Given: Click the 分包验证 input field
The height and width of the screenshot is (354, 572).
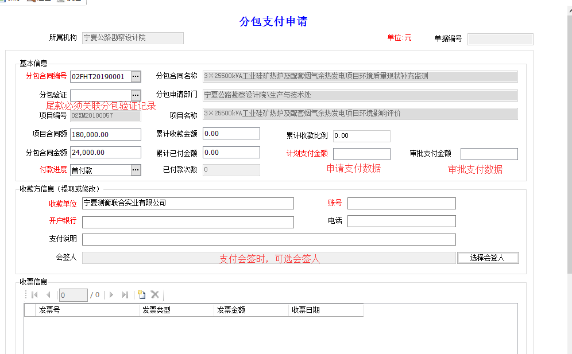Looking at the screenshot, I should (x=101, y=95).
